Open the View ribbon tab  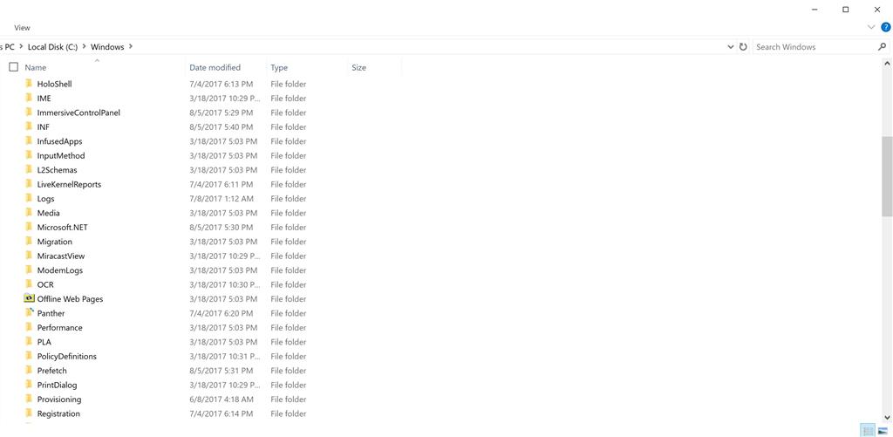point(22,27)
